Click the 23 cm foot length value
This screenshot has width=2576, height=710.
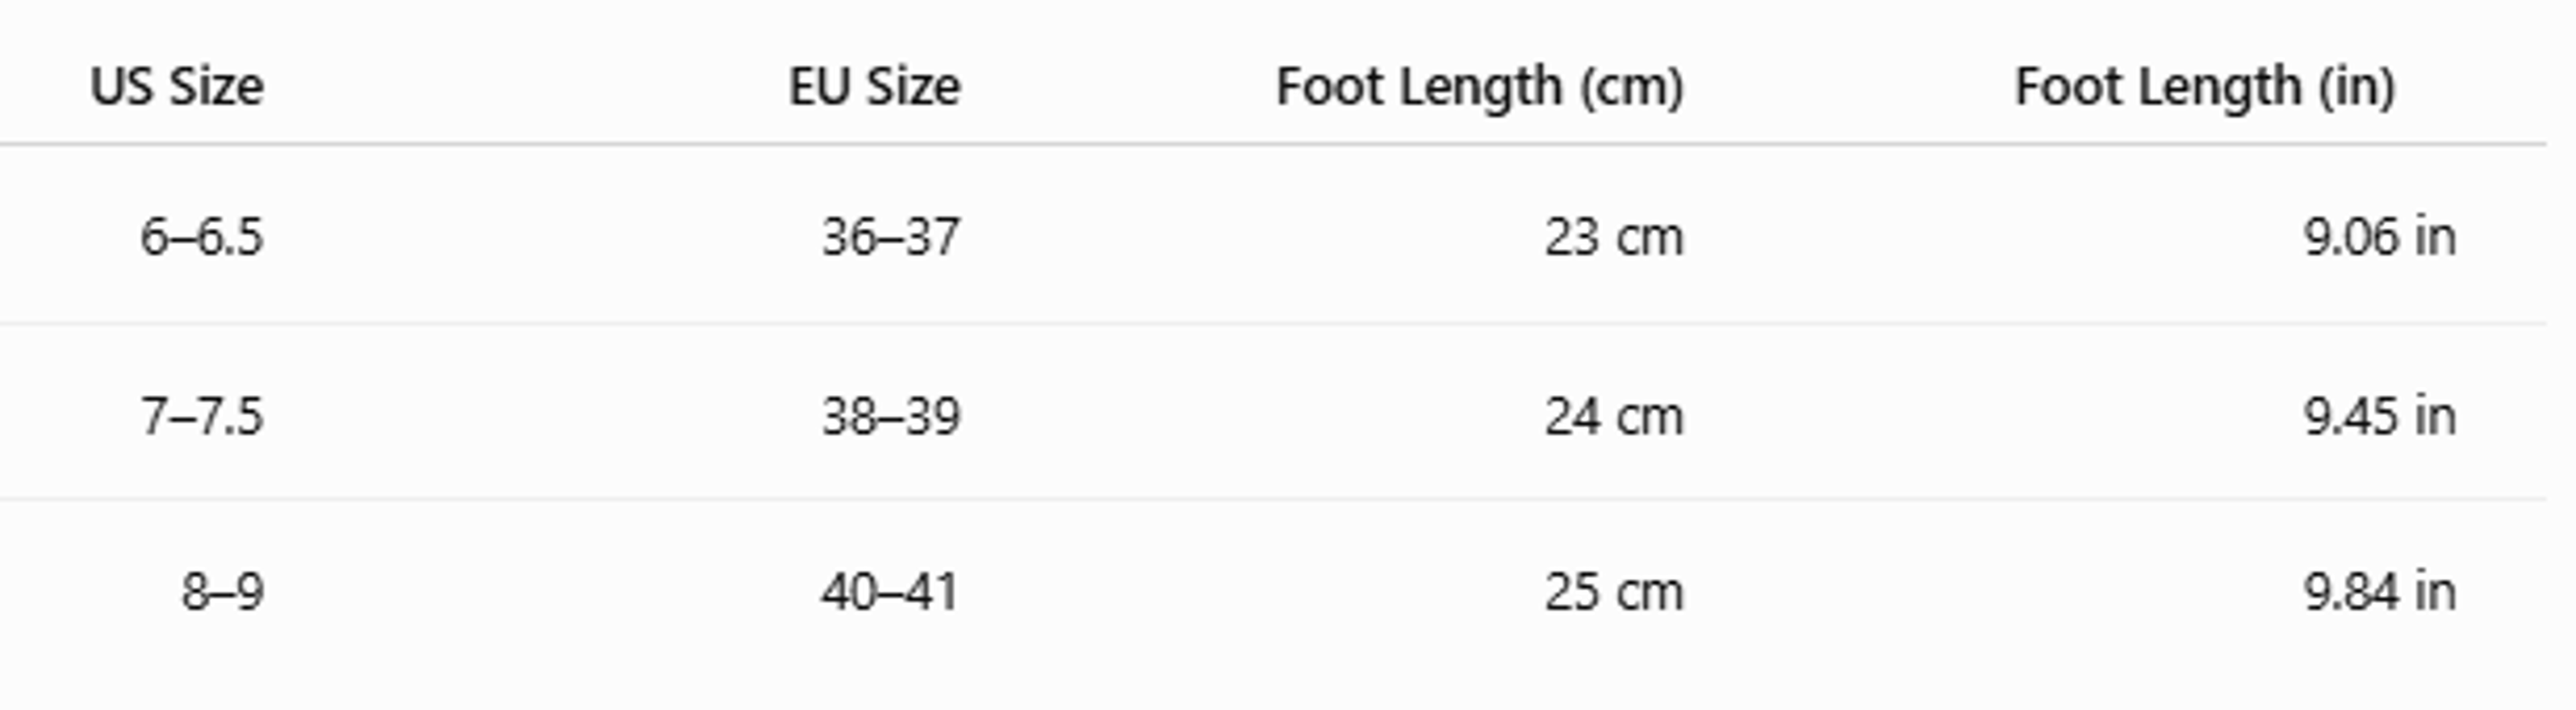point(1614,238)
